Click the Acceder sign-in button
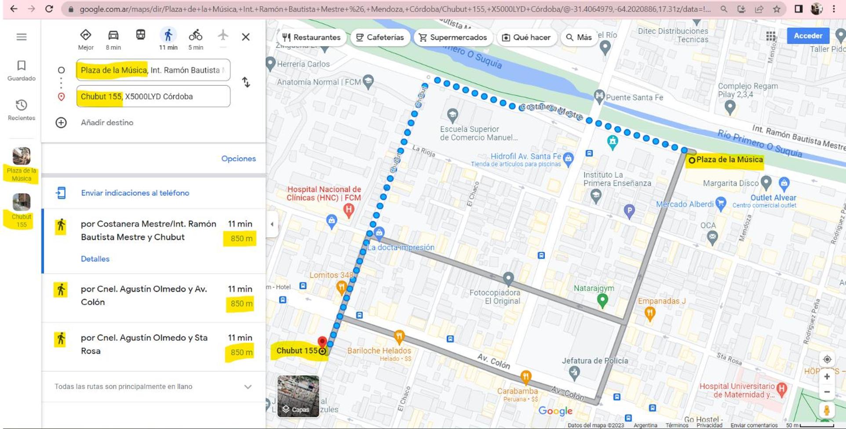 pos(808,36)
